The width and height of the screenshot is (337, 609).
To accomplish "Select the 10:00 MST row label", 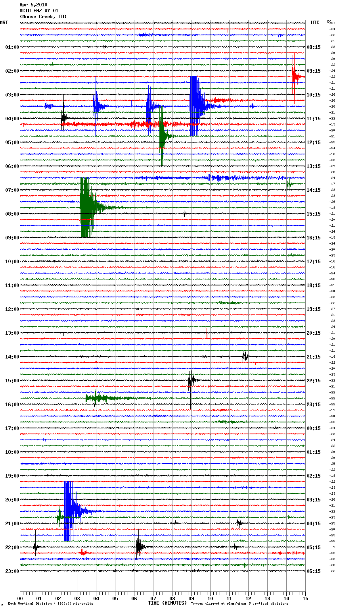I will tap(12, 262).
